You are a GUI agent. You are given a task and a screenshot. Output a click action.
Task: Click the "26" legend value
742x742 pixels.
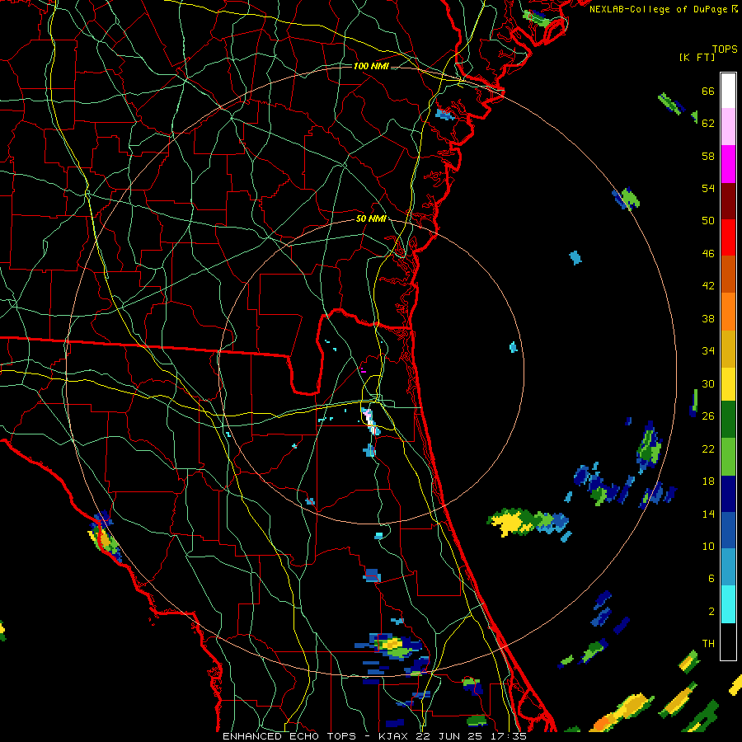(x=708, y=416)
